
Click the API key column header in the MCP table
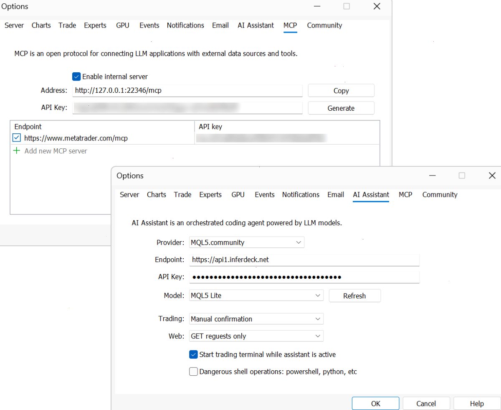pyautogui.click(x=287, y=127)
